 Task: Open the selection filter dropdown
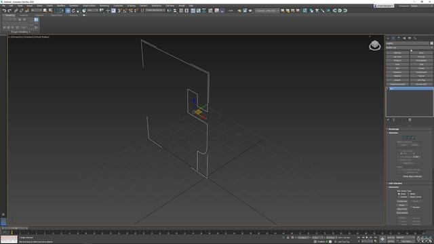(37, 11)
